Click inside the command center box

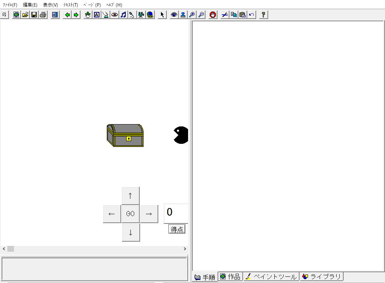(x=94, y=269)
